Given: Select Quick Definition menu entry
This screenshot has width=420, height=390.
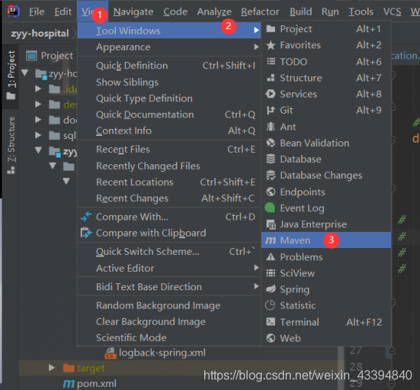Looking at the screenshot, I should [x=169, y=65].
